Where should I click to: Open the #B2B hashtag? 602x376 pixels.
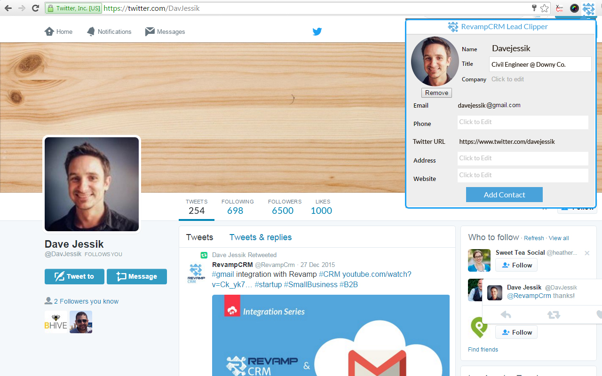coord(349,285)
